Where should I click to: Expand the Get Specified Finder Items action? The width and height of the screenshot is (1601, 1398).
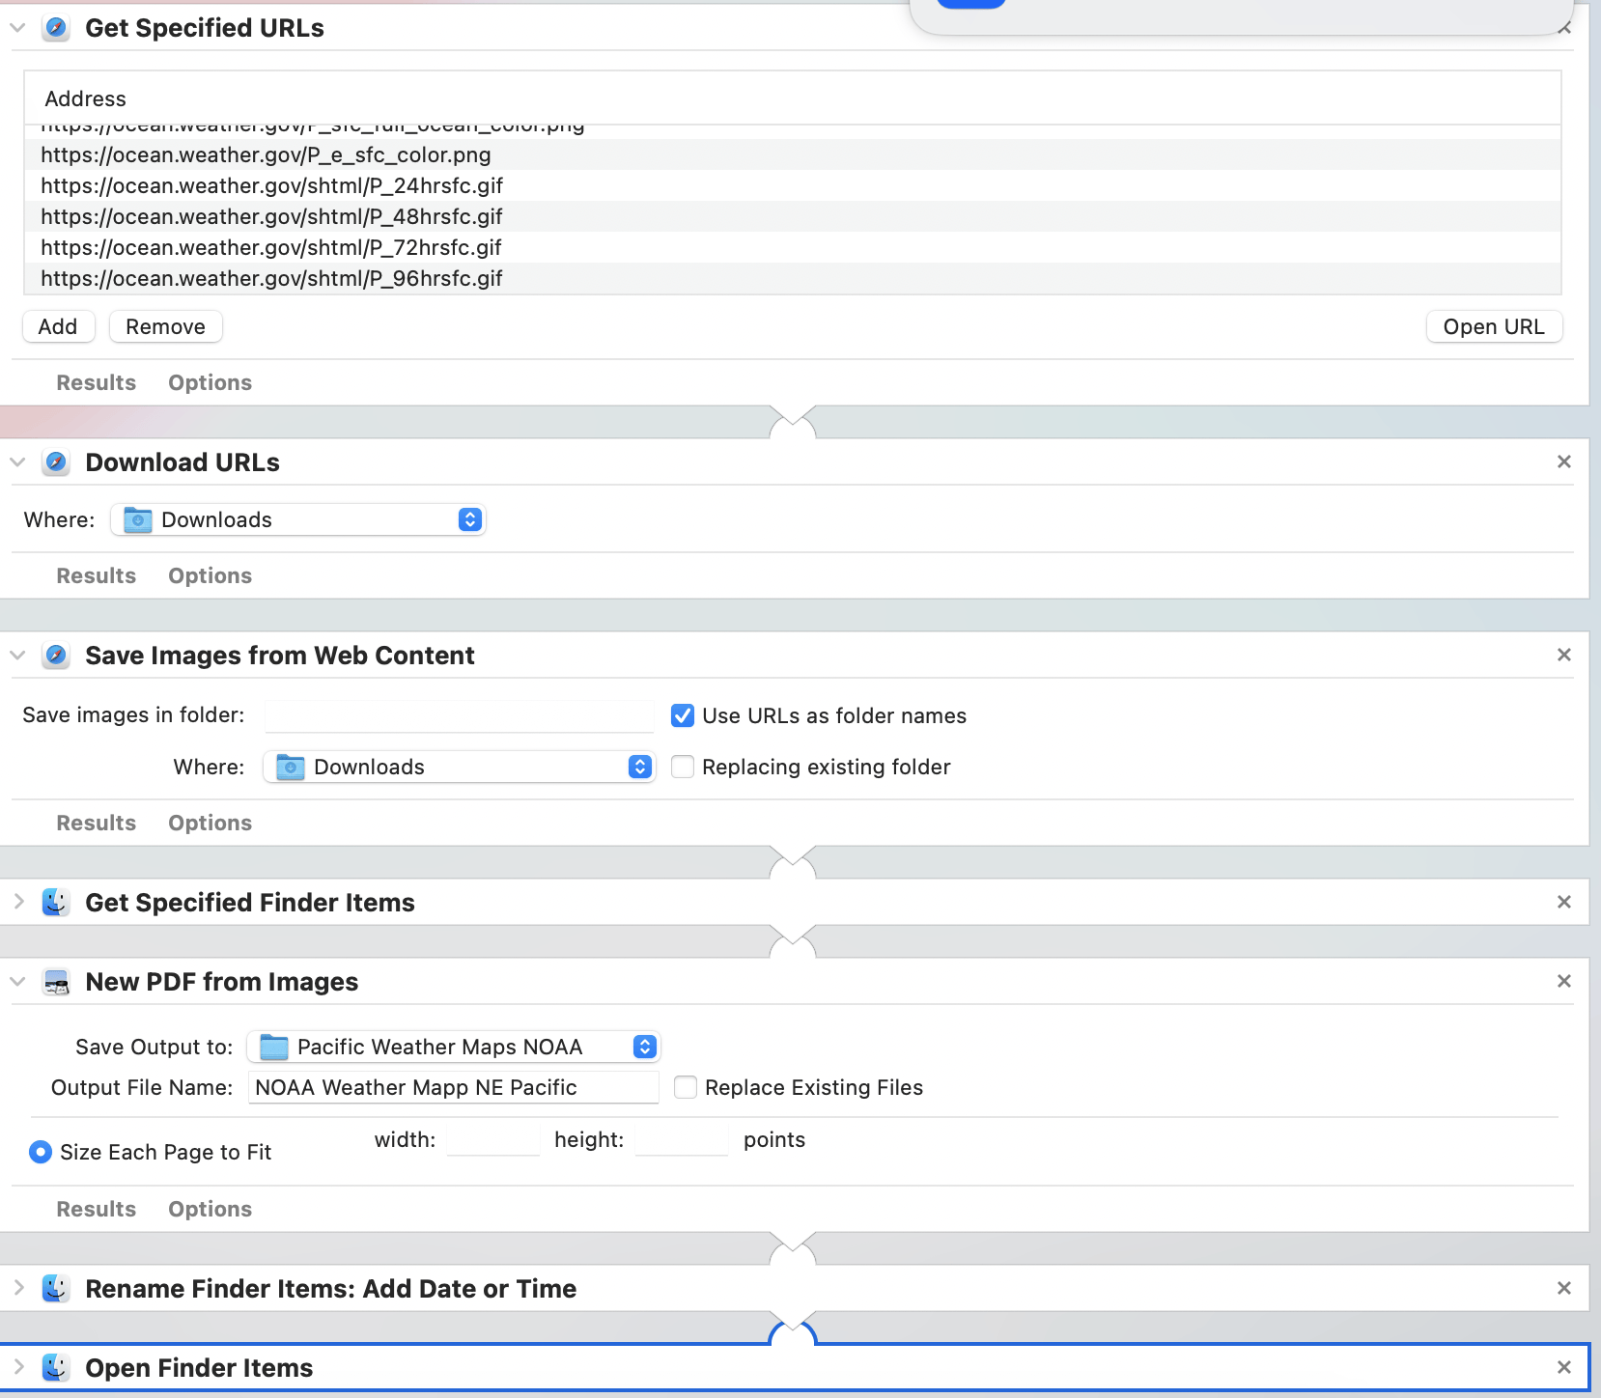click(18, 903)
